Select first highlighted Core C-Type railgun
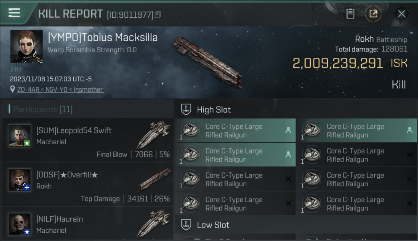 coord(235,130)
